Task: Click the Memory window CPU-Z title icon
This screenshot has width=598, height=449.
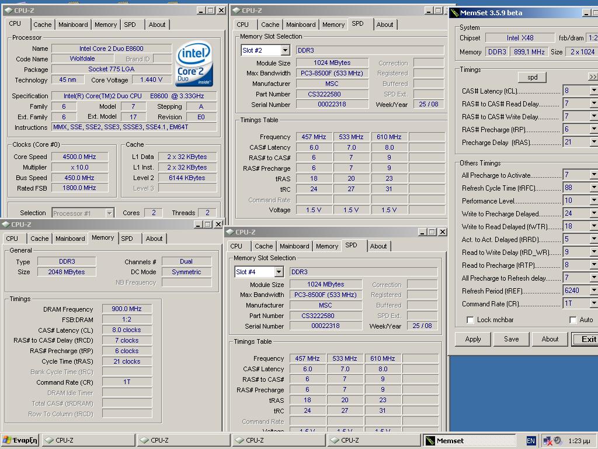Action: [6, 224]
